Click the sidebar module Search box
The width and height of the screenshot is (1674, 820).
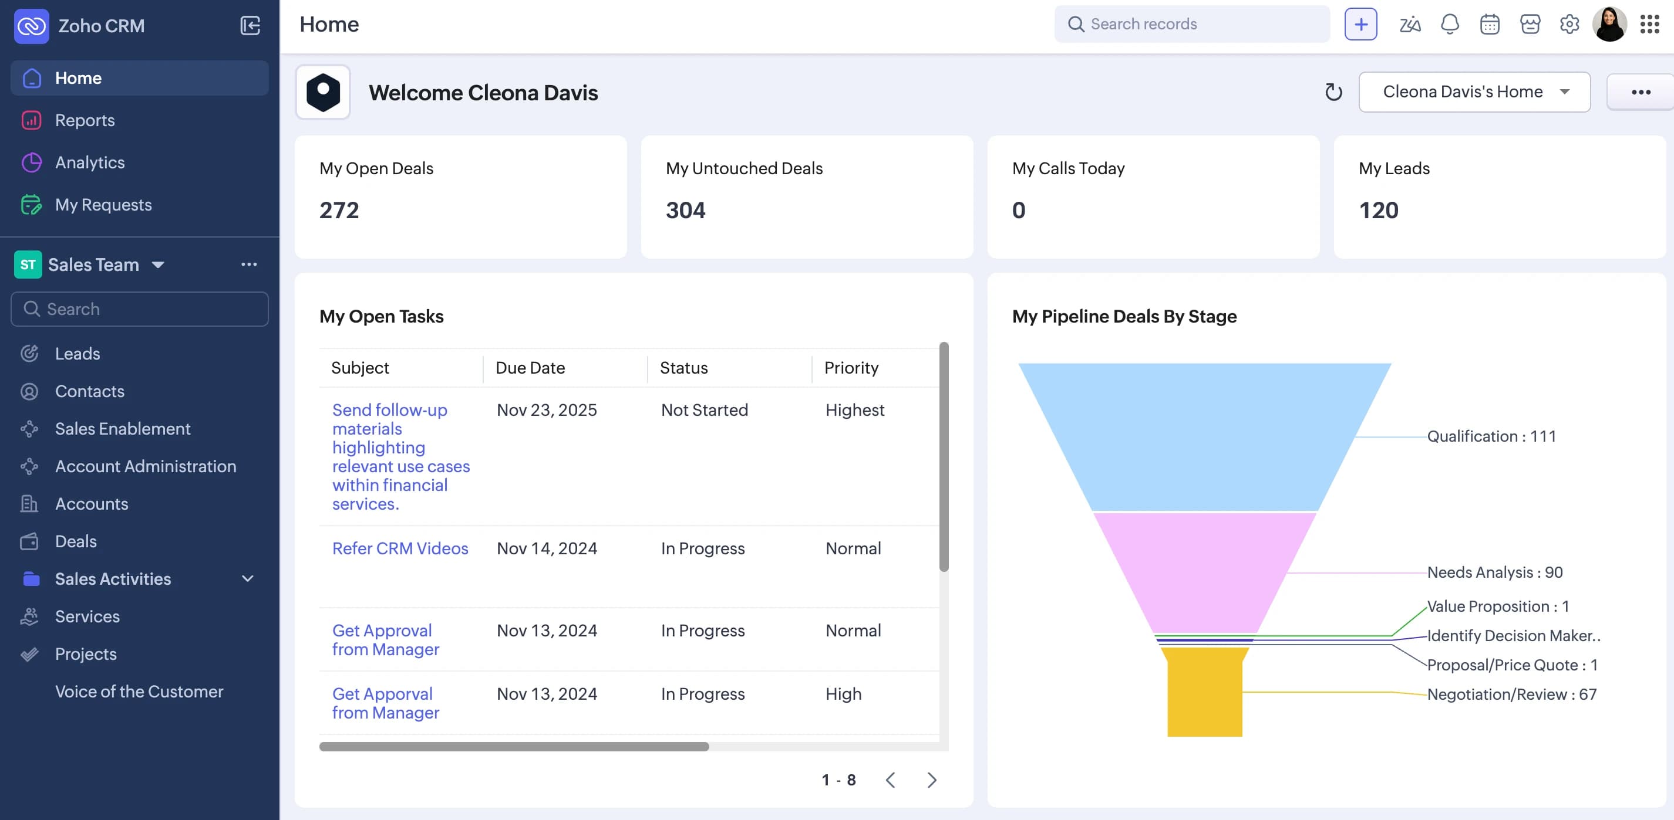click(139, 309)
